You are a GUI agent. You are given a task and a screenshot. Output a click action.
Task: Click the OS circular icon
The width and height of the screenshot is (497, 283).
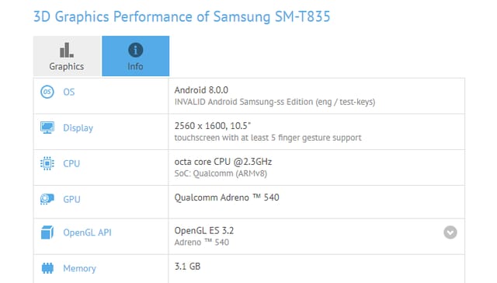pyautogui.click(x=47, y=92)
